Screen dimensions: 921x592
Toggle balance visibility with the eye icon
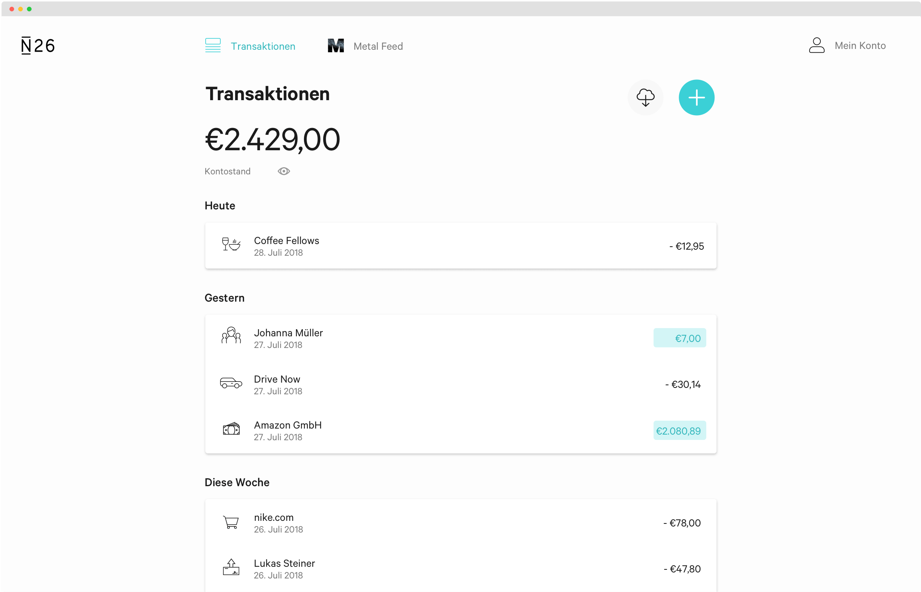[284, 171]
